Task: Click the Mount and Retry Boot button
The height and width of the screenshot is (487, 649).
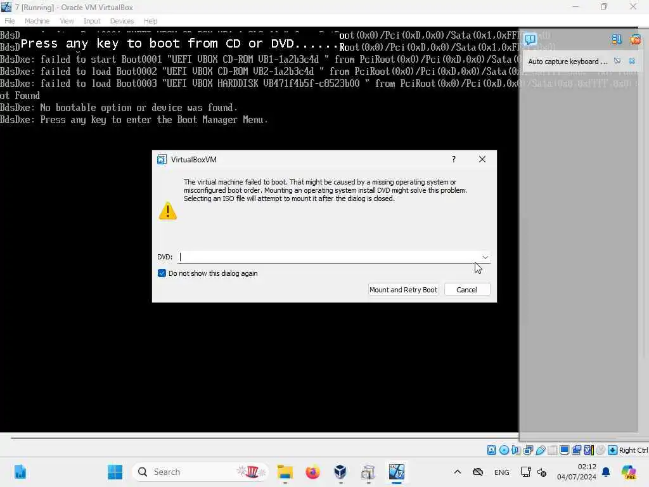Action: coord(403,290)
